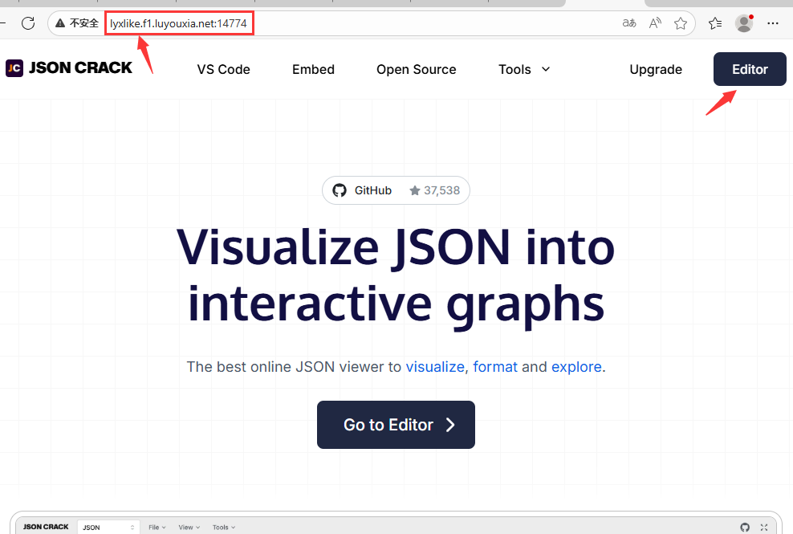Open the Embed nav item
This screenshot has height=534, width=793.
[314, 69]
